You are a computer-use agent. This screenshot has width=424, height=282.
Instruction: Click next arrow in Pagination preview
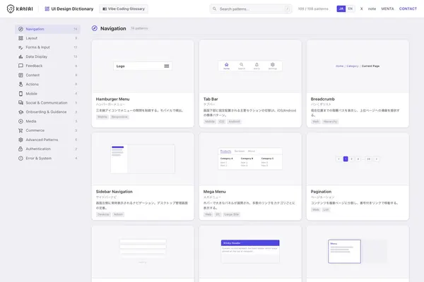(x=377, y=159)
